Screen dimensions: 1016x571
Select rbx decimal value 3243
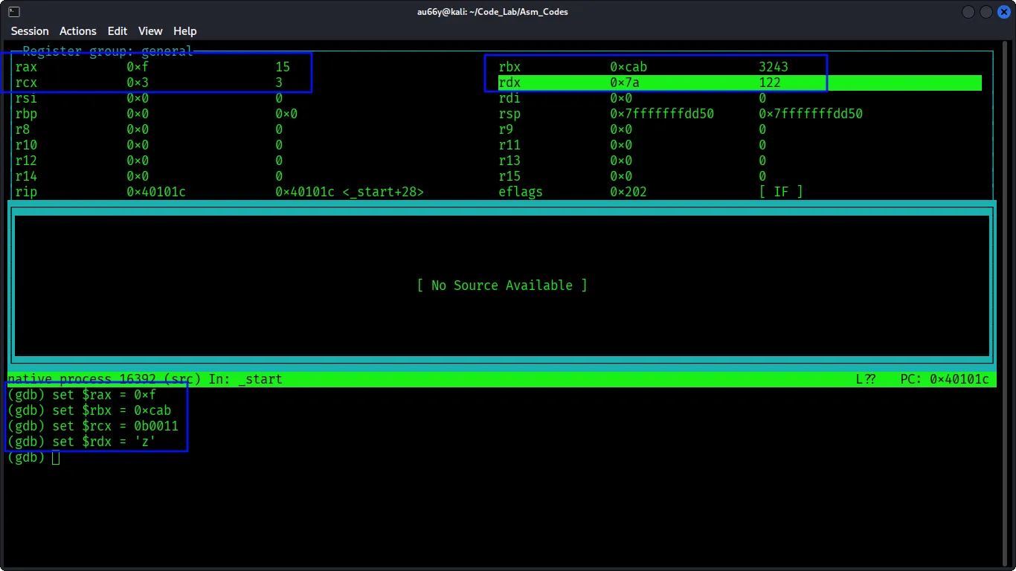coord(774,67)
